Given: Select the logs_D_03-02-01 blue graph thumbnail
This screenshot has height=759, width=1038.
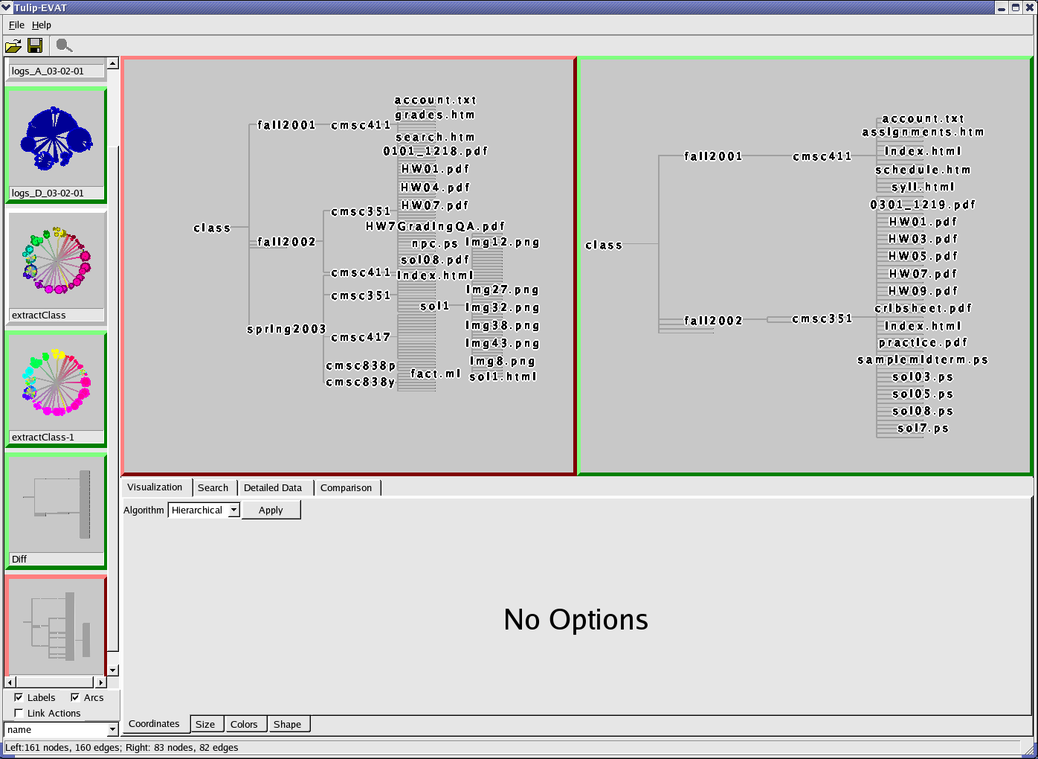Looking at the screenshot, I should (56, 139).
